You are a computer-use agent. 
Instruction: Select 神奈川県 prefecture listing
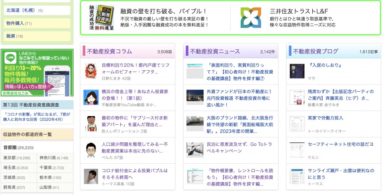(47, 158)
